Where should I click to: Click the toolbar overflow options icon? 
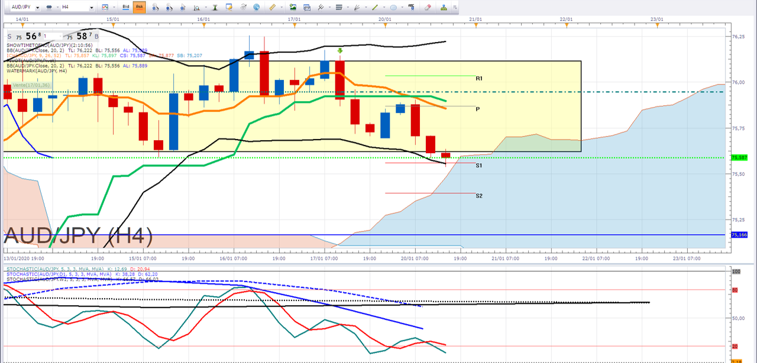[454, 8]
